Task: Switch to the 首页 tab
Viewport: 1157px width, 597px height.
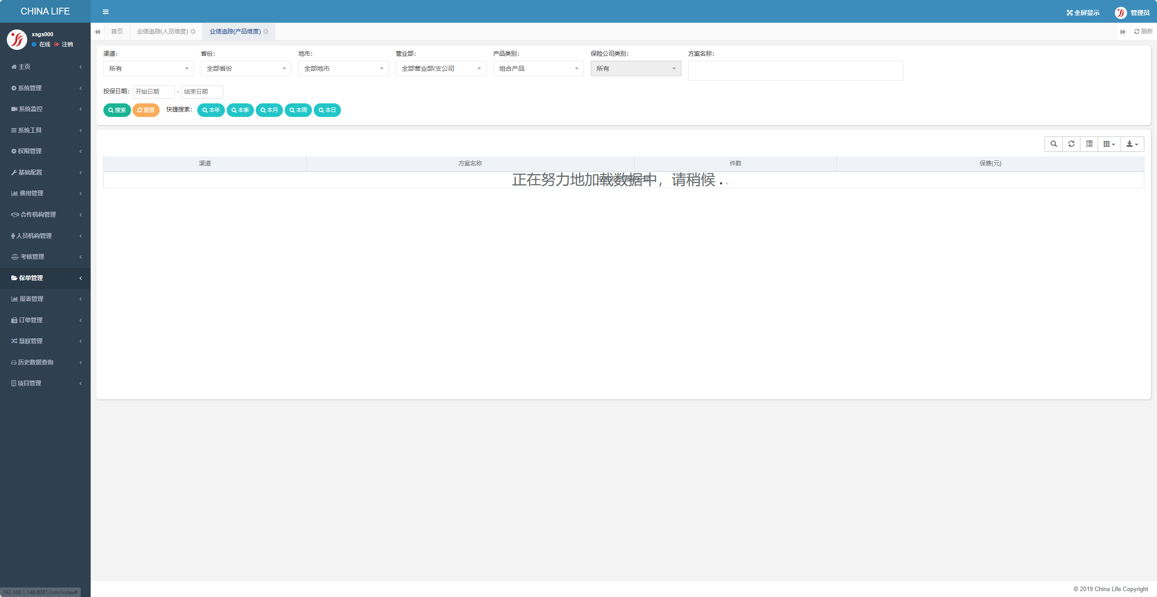Action: pos(117,31)
